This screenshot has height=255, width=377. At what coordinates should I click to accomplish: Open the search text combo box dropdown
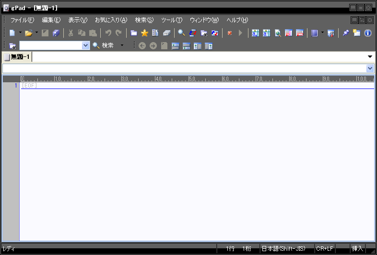point(86,45)
